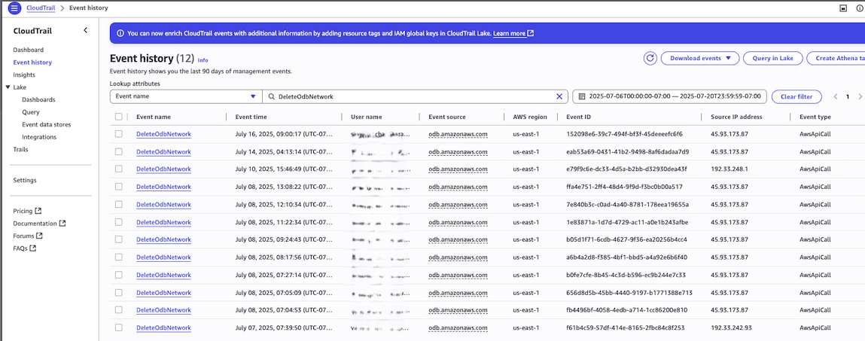865x341 pixels.
Task: Click event ID f61b4c59-57df-414e-8165-2fbc84c8f253
Action: coord(625,327)
